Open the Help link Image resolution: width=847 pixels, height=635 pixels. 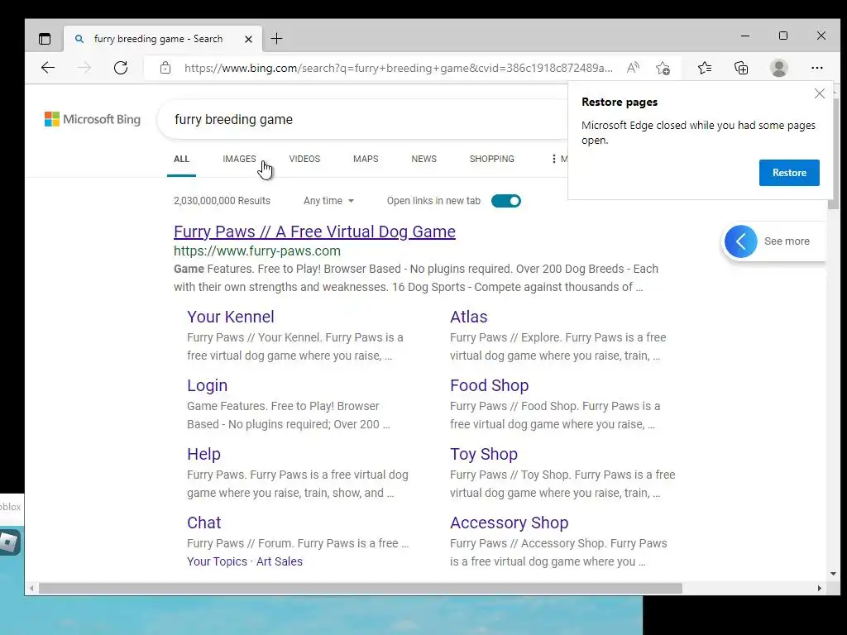pyautogui.click(x=203, y=454)
